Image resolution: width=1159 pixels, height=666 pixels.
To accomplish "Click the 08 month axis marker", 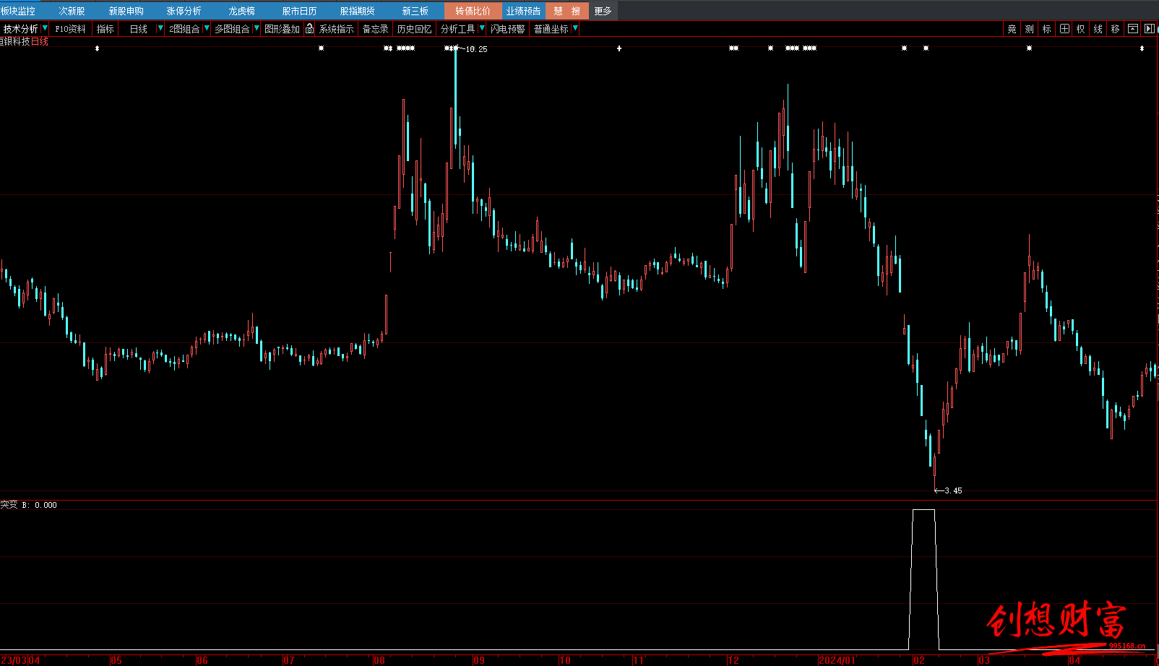I will point(379,660).
